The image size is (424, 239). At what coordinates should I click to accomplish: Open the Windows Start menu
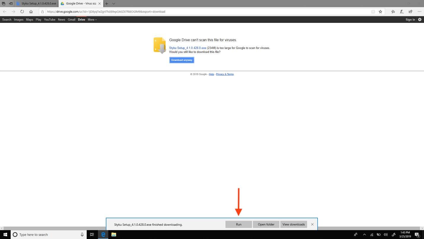click(5, 235)
